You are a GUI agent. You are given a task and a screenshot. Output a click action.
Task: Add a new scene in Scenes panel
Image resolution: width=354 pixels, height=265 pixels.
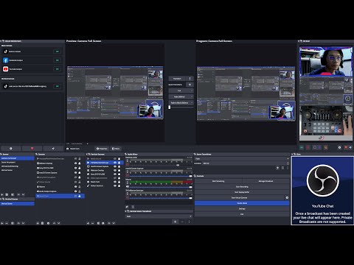point(2,194)
